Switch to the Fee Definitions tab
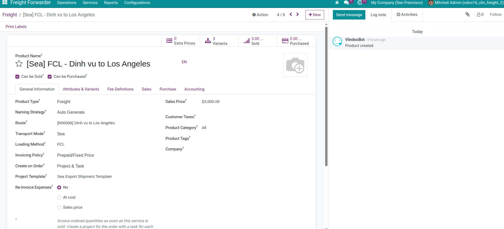Screen dimensions: 504x229 (x=120, y=89)
